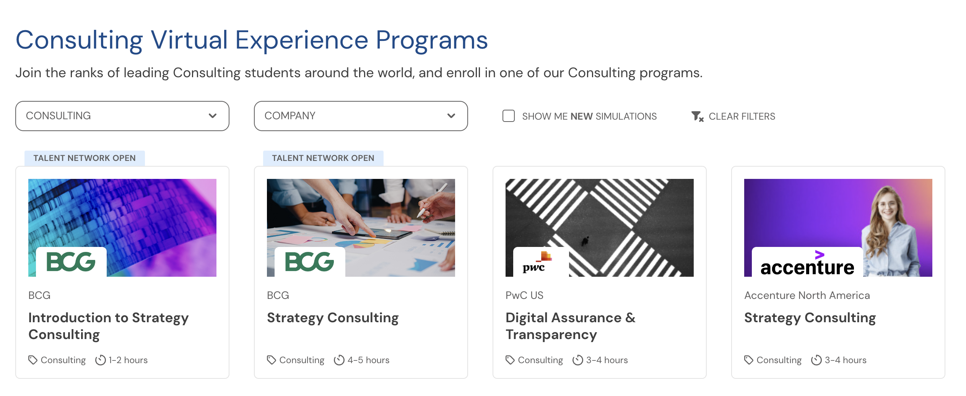Expand the Company dropdown chevron arrow

[x=451, y=116]
